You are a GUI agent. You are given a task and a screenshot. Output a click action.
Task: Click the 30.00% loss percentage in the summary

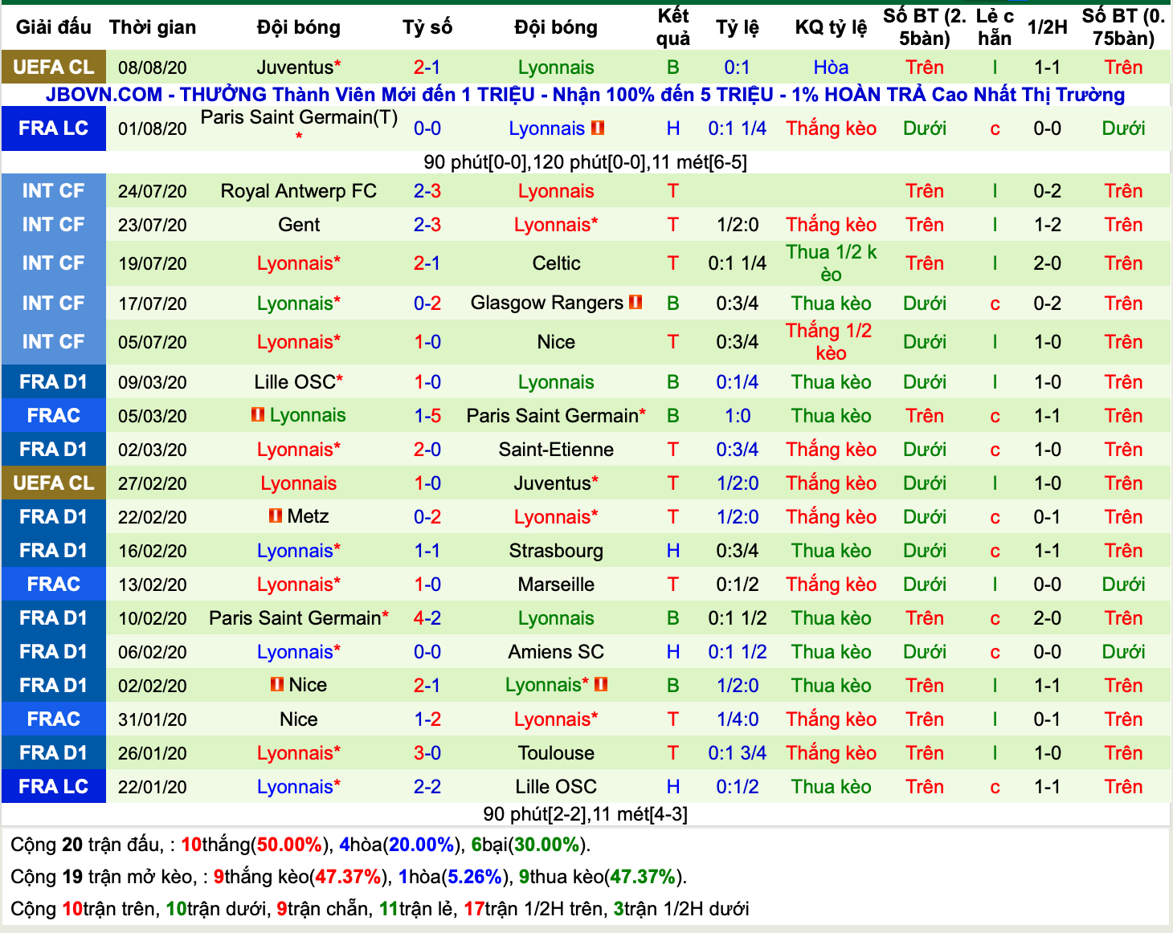coord(547,845)
